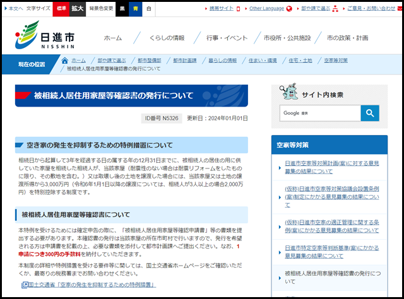The width and height of the screenshot is (404, 299).
Task: Click 都市整備部 in the breadcrumb
Action: click(x=150, y=61)
